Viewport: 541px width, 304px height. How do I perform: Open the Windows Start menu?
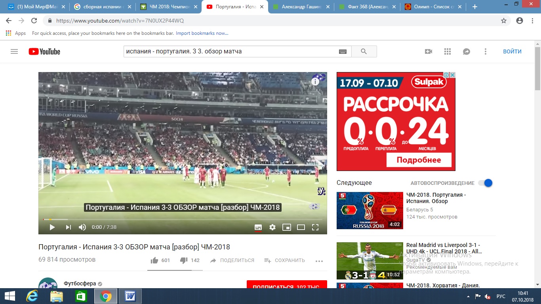10,296
